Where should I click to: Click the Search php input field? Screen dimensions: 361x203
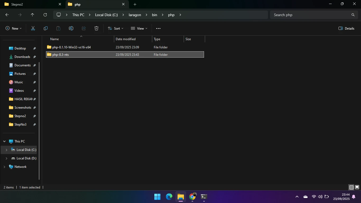click(311, 15)
